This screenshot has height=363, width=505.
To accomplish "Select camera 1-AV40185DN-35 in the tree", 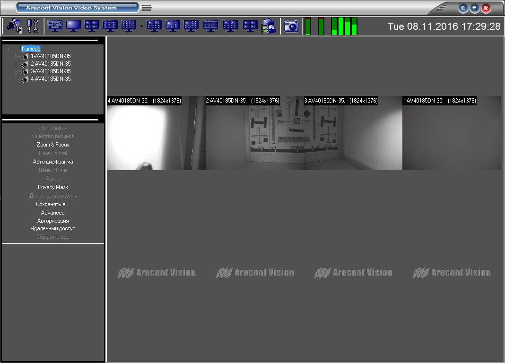I will point(51,56).
